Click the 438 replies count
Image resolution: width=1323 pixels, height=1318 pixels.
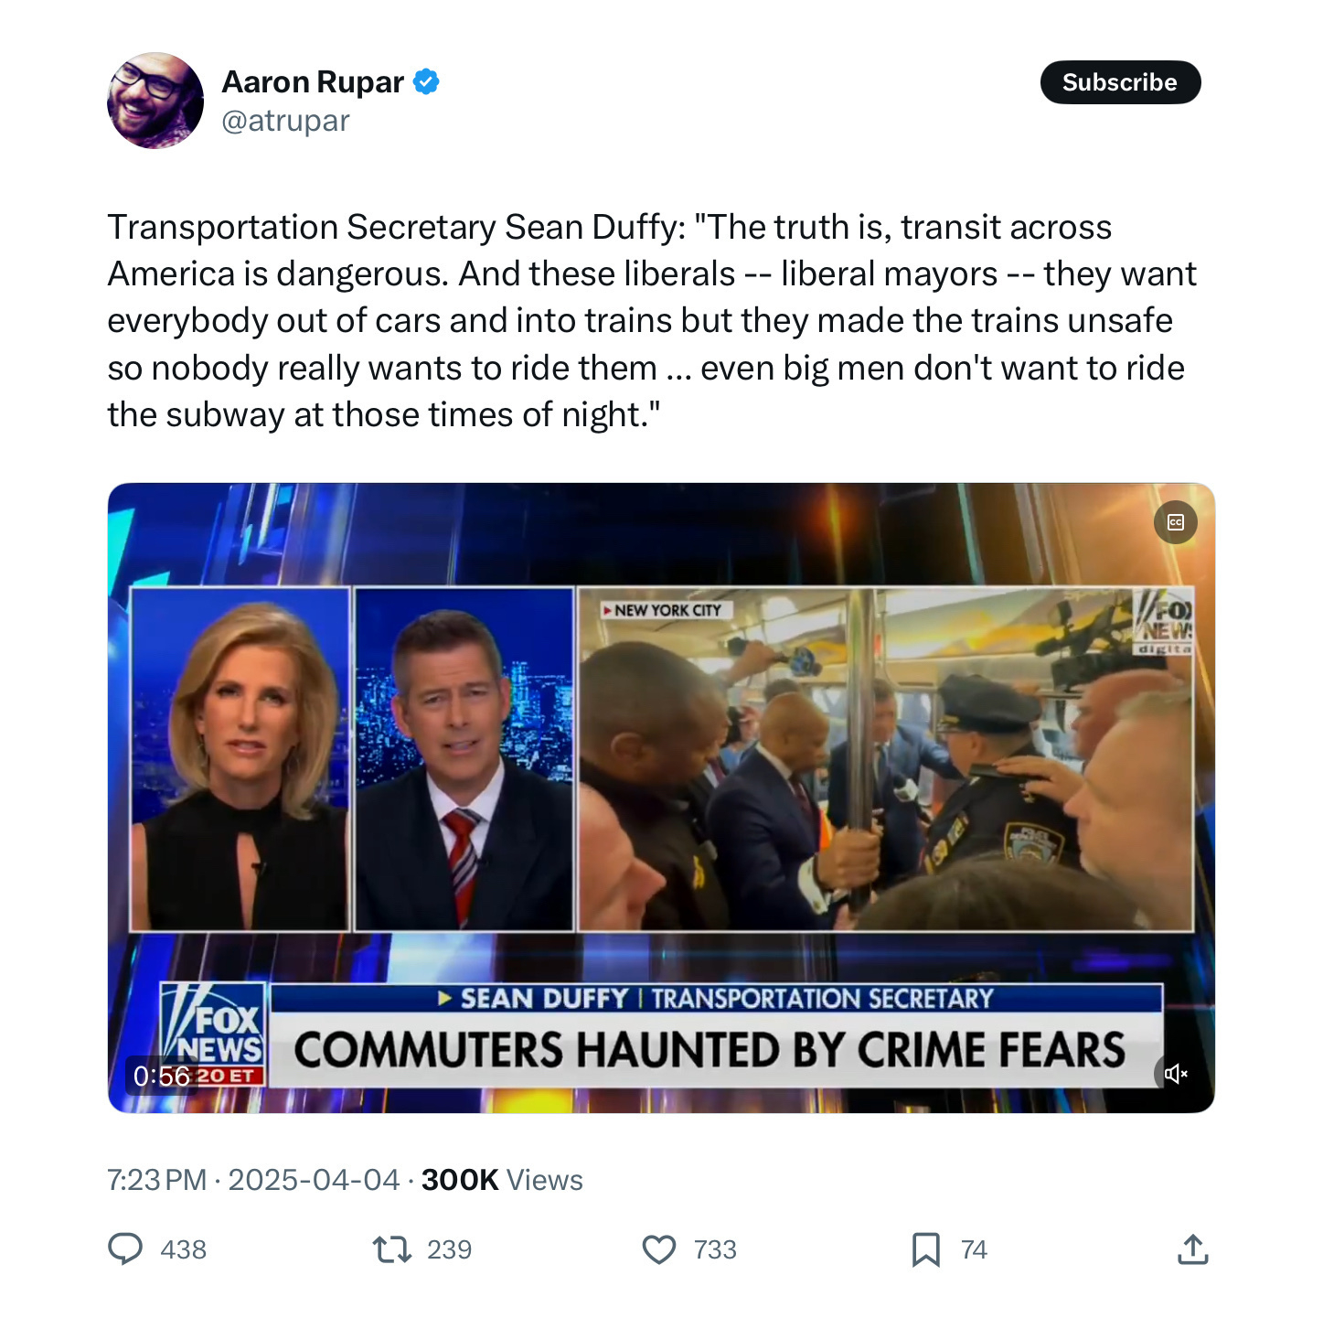183,1249
